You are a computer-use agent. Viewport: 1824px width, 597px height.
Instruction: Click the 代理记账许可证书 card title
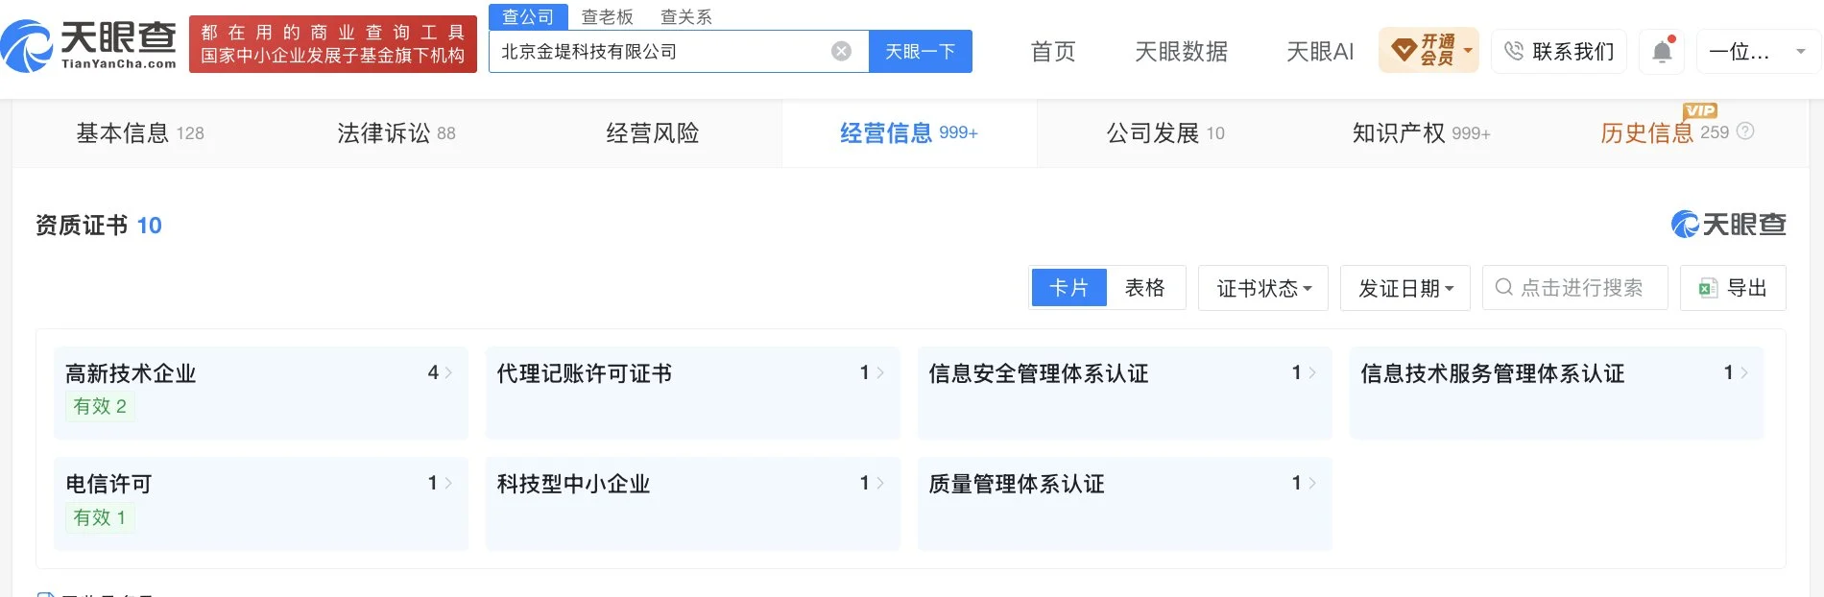coord(585,373)
